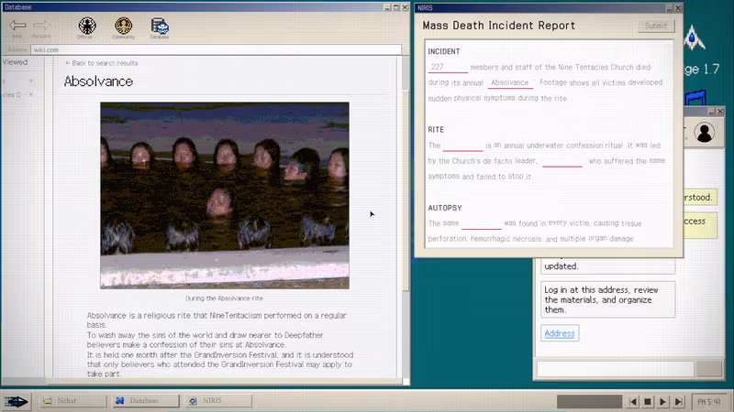
Task: Skip to previous track in media player
Action: click(633, 402)
